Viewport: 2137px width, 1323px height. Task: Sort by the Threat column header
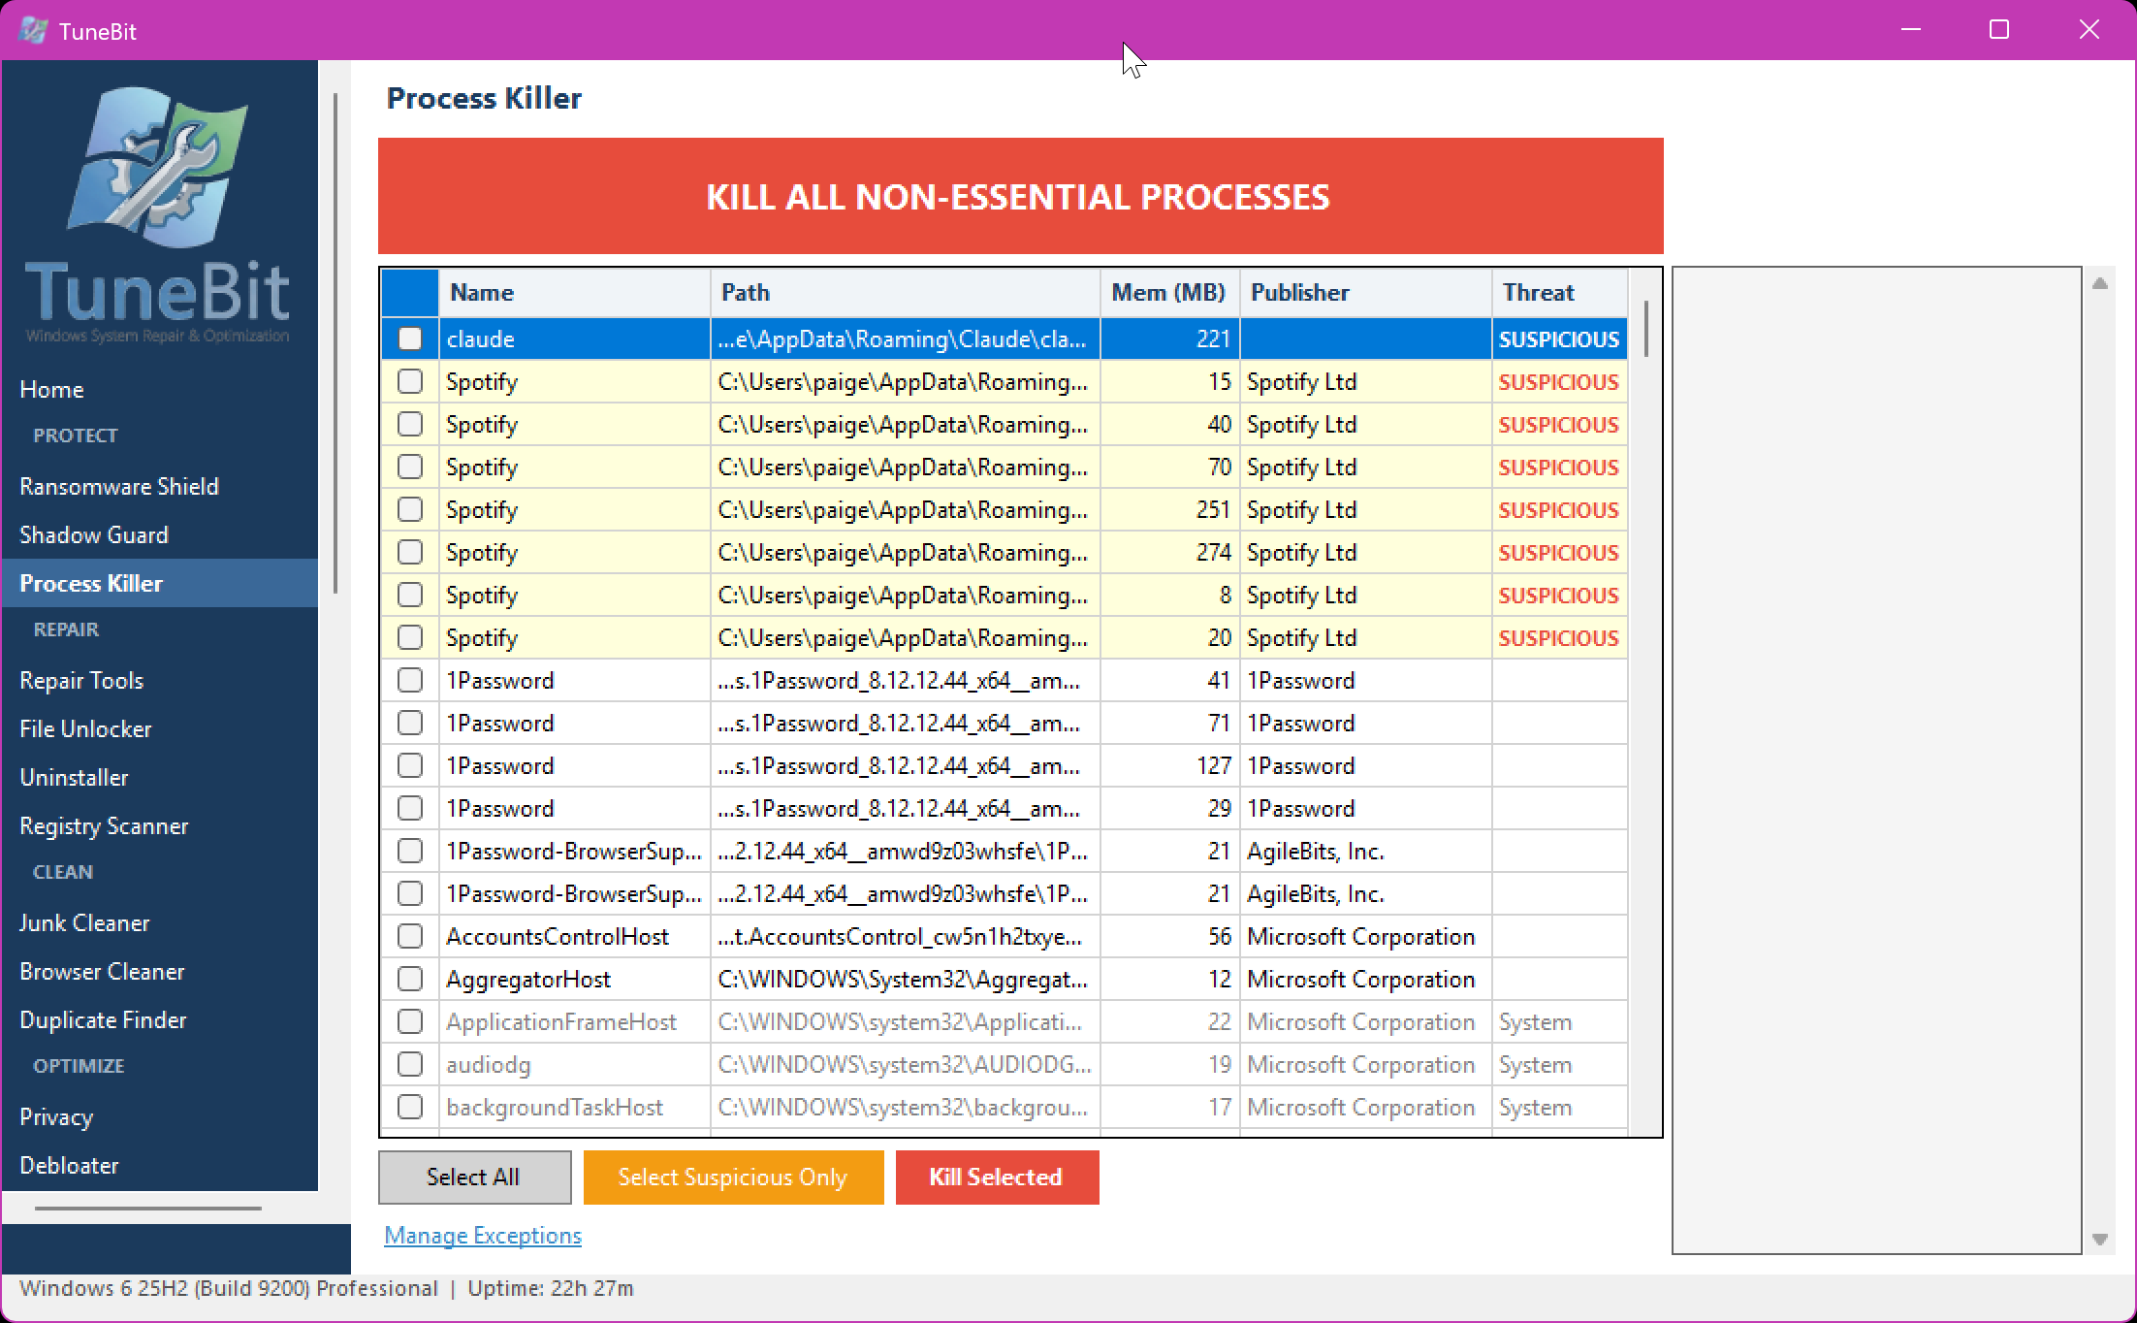coord(1560,293)
